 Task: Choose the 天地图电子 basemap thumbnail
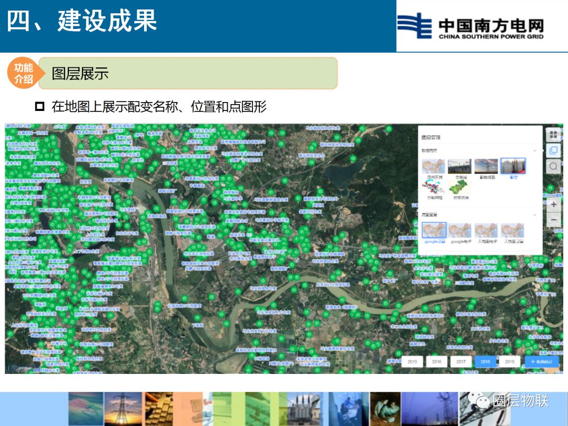486,230
